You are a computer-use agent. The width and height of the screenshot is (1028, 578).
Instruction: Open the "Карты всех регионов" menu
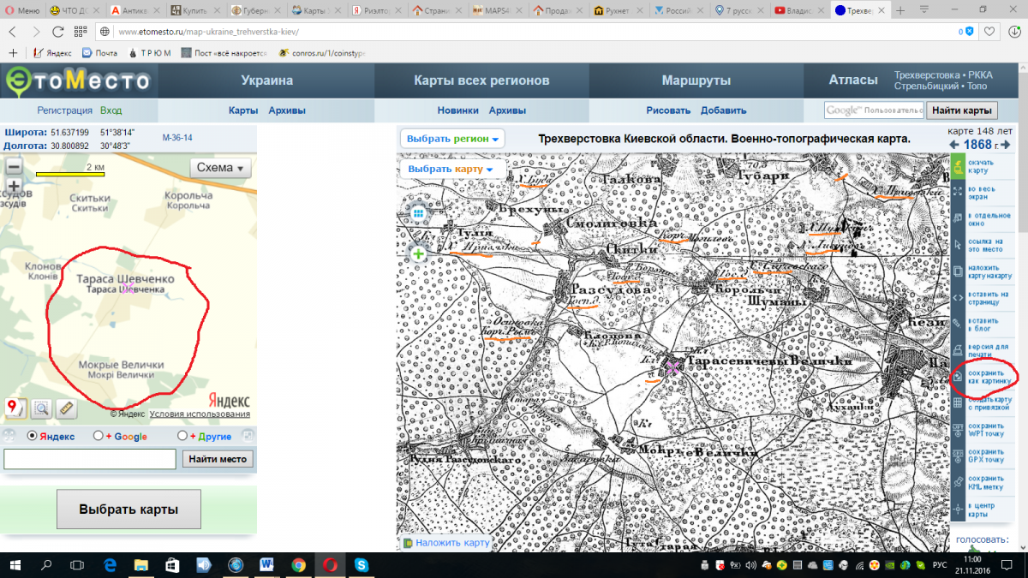pos(481,80)
